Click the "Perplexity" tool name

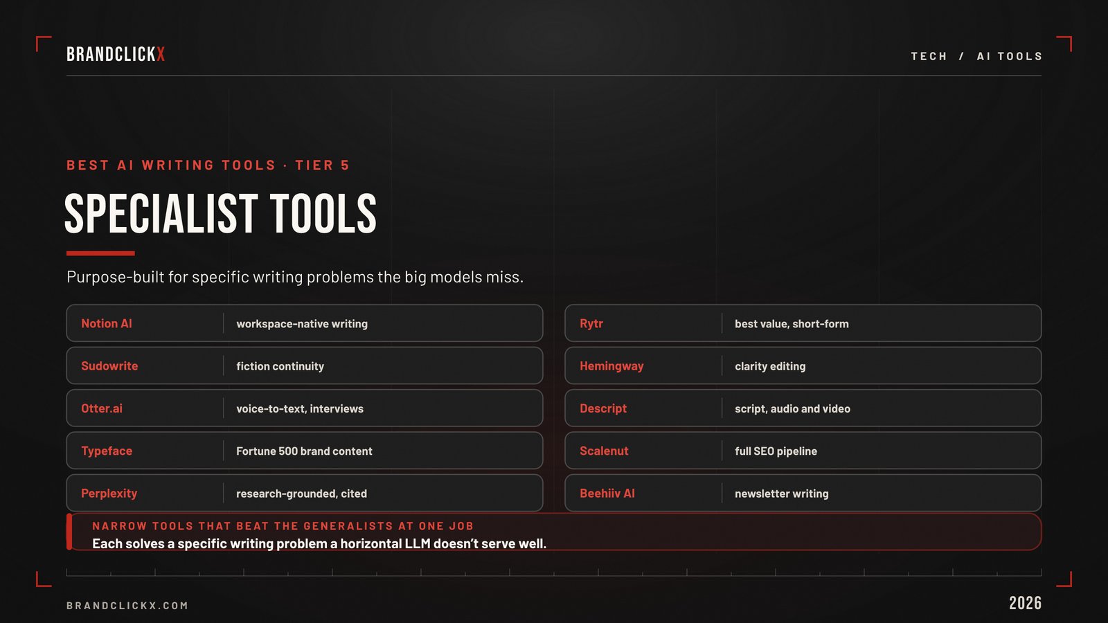[109, 493]
